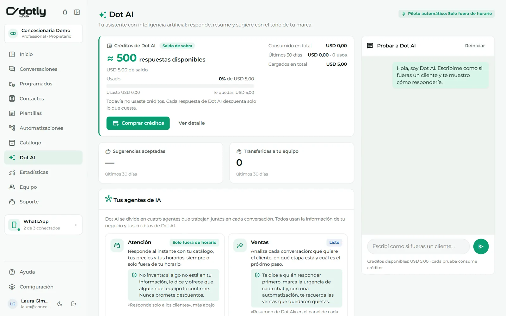The width and height of the screenshot is (506, 316).
Task: Click the Solo fuera de horario Atención badge
Action: coord(194,243)
